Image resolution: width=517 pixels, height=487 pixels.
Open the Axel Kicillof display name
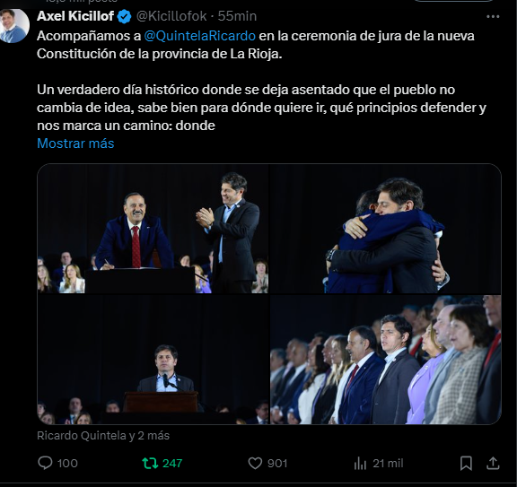pyautogui.click(x=75, y=16)
